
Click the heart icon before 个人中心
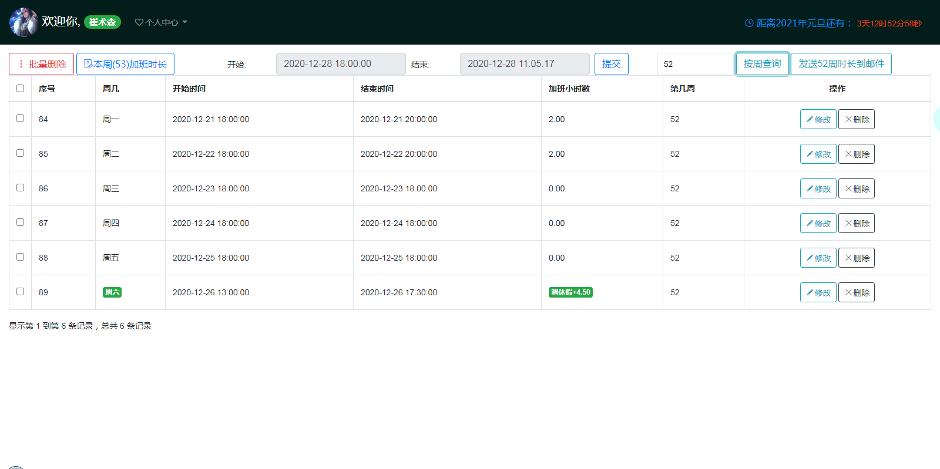coord(139,22)
